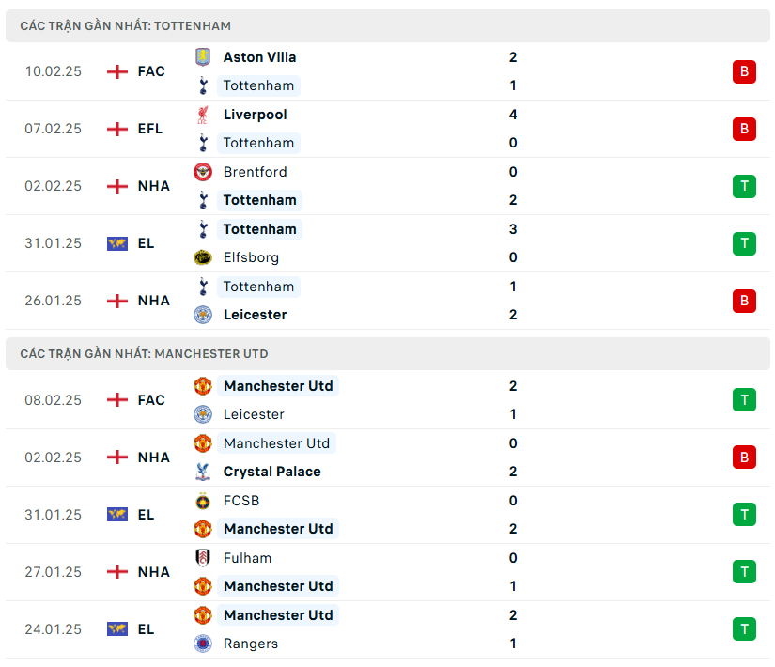This screenshot has width=775, height=667.
Task: Open the Crystal Palace team link
Action: [x=271, y=472]
